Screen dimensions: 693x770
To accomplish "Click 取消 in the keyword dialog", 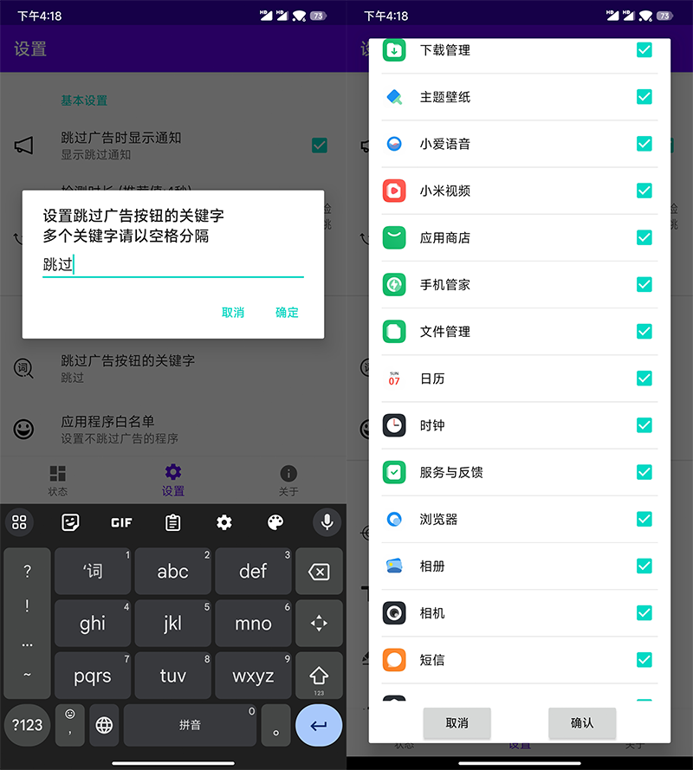I will point(233,313).
